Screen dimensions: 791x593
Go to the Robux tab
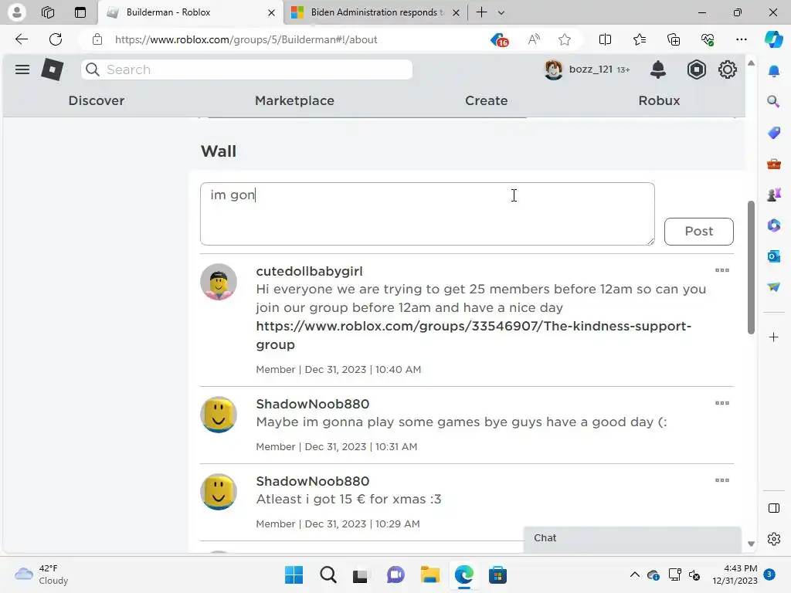[660, 100]
